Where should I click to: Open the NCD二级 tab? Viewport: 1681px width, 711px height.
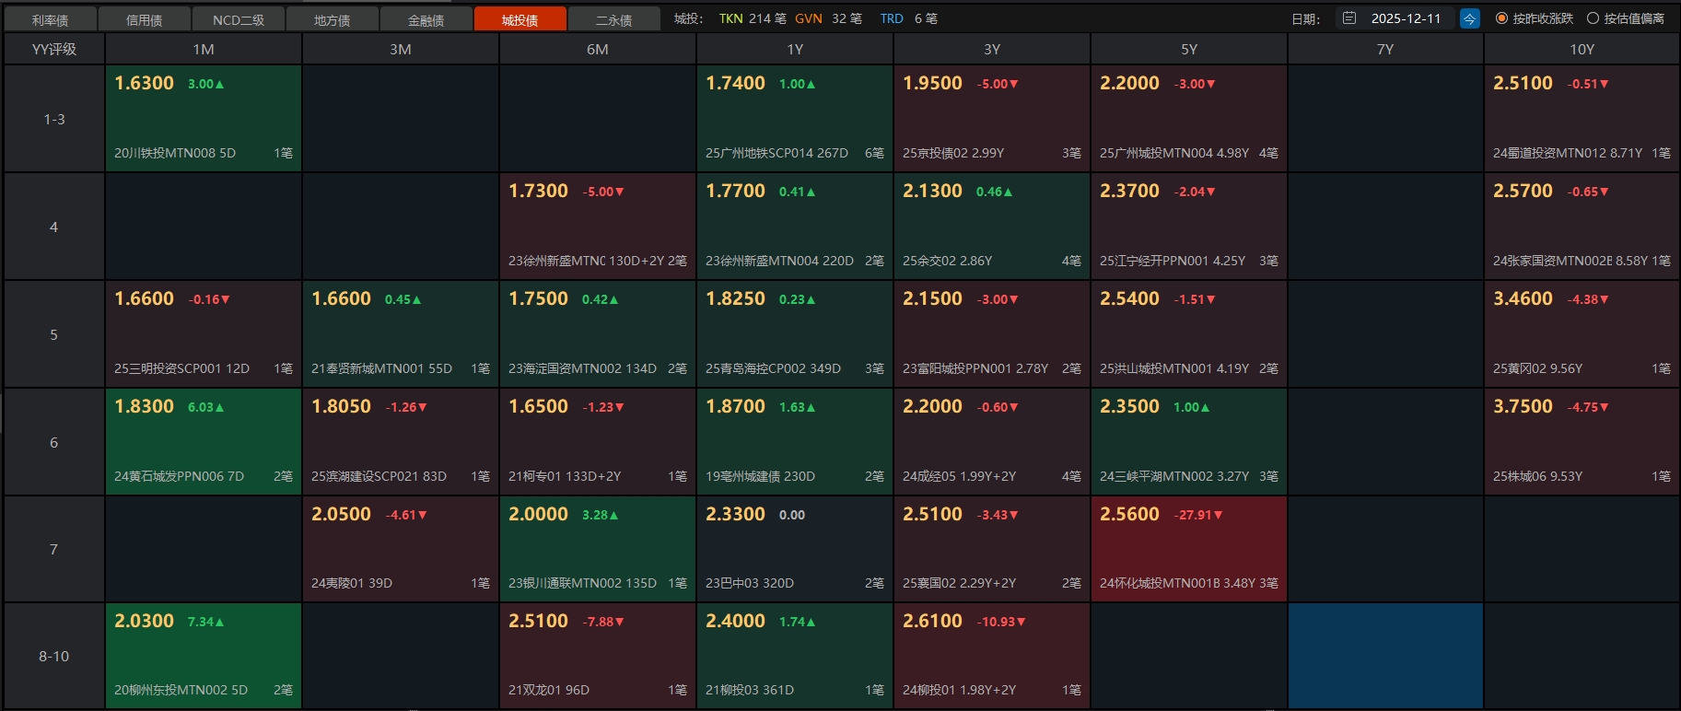coord(239,19)
